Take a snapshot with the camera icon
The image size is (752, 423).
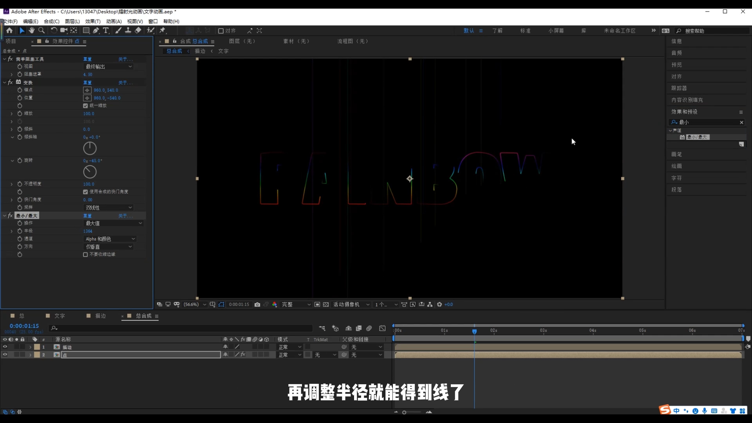257,304
